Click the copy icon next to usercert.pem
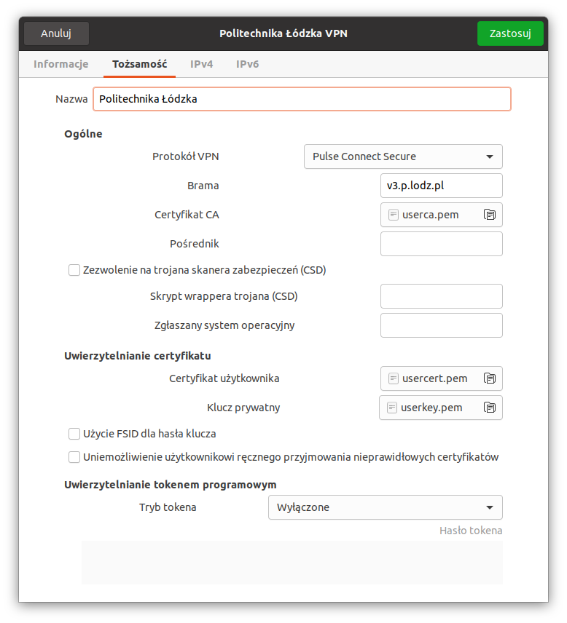Image resolution: width=567 pixels, height=623 pixels. coord(490,378)
